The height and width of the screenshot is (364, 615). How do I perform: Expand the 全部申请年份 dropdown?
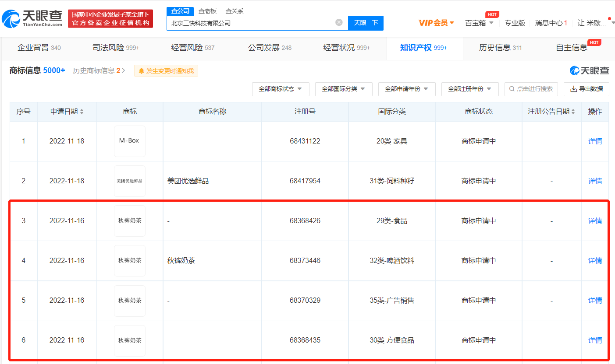(x=406, y=89)
